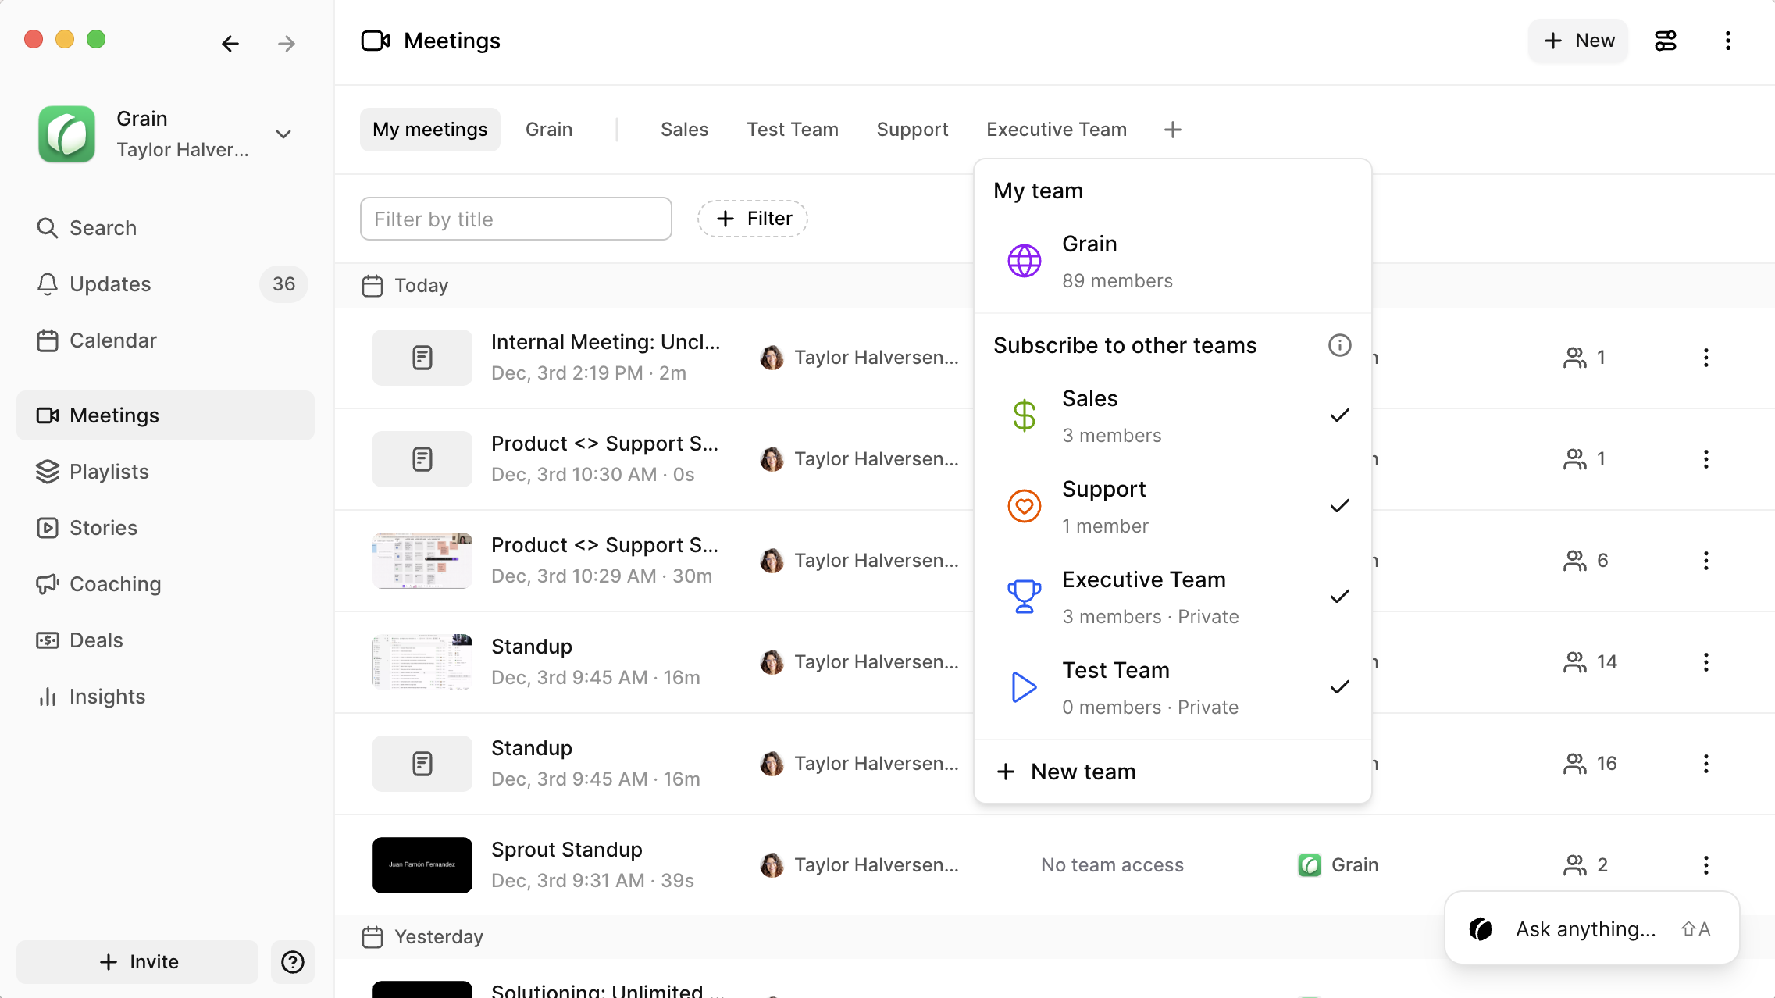1775x998 pixels.
Task: Click the New team option
Action: pos(1082,772)
